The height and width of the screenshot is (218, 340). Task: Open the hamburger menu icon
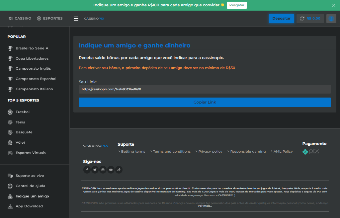tap(76, 19)
